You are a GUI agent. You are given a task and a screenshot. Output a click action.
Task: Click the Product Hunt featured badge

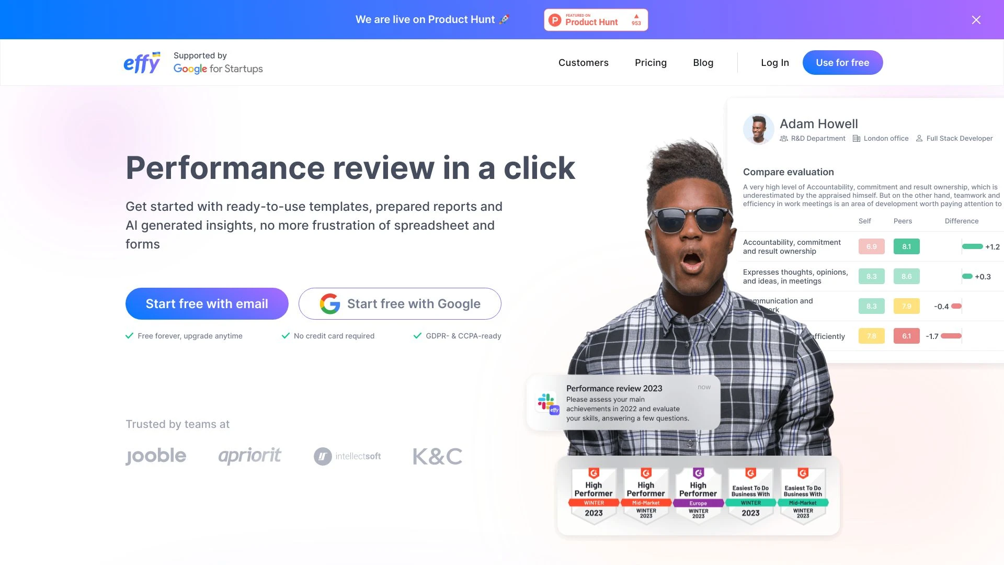(x=596, y=19)
